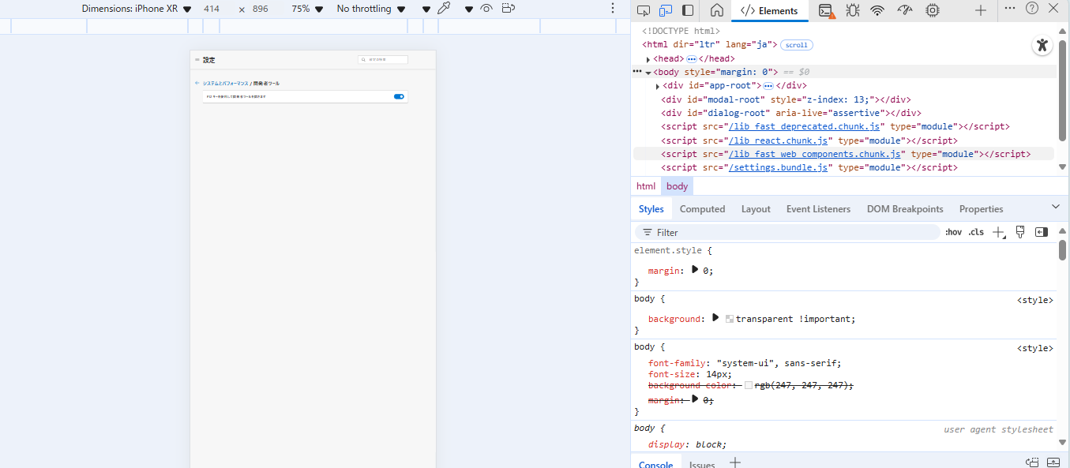Open the Sources bug icon
The width and height of the screenshot is (1070, 468).
[852, 10]
